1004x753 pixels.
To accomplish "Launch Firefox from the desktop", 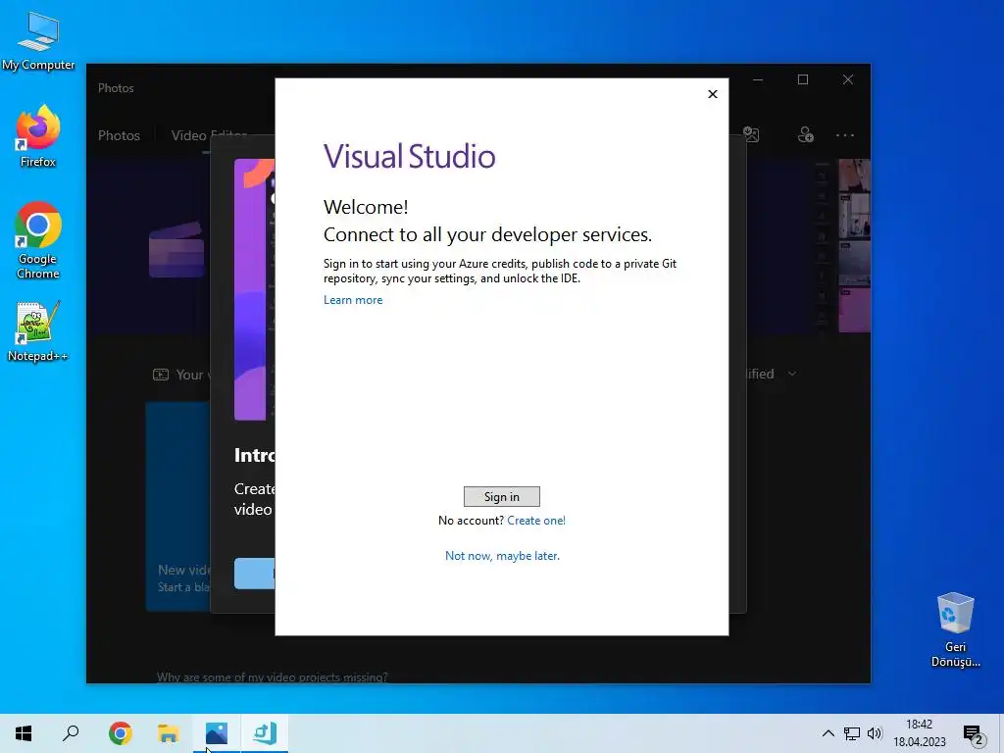I will [38, 135].
